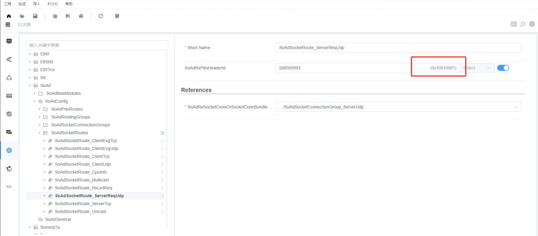This screenshot has height=236, width=538.
Task: Select SoAdSocketRoute_RxLedReq in tree
Action: (83, 188)
